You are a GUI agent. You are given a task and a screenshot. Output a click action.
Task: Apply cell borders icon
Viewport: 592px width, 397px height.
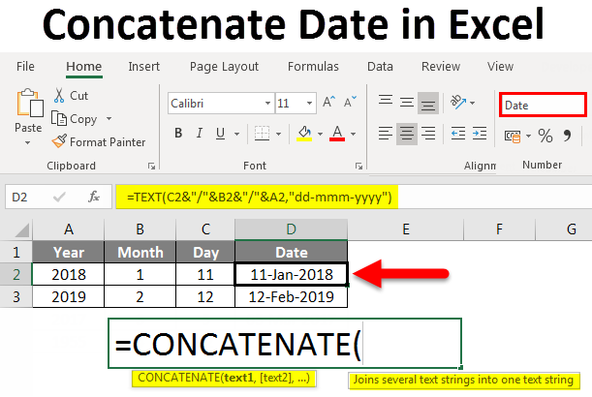pyautogui.click(x=262, y=134)
